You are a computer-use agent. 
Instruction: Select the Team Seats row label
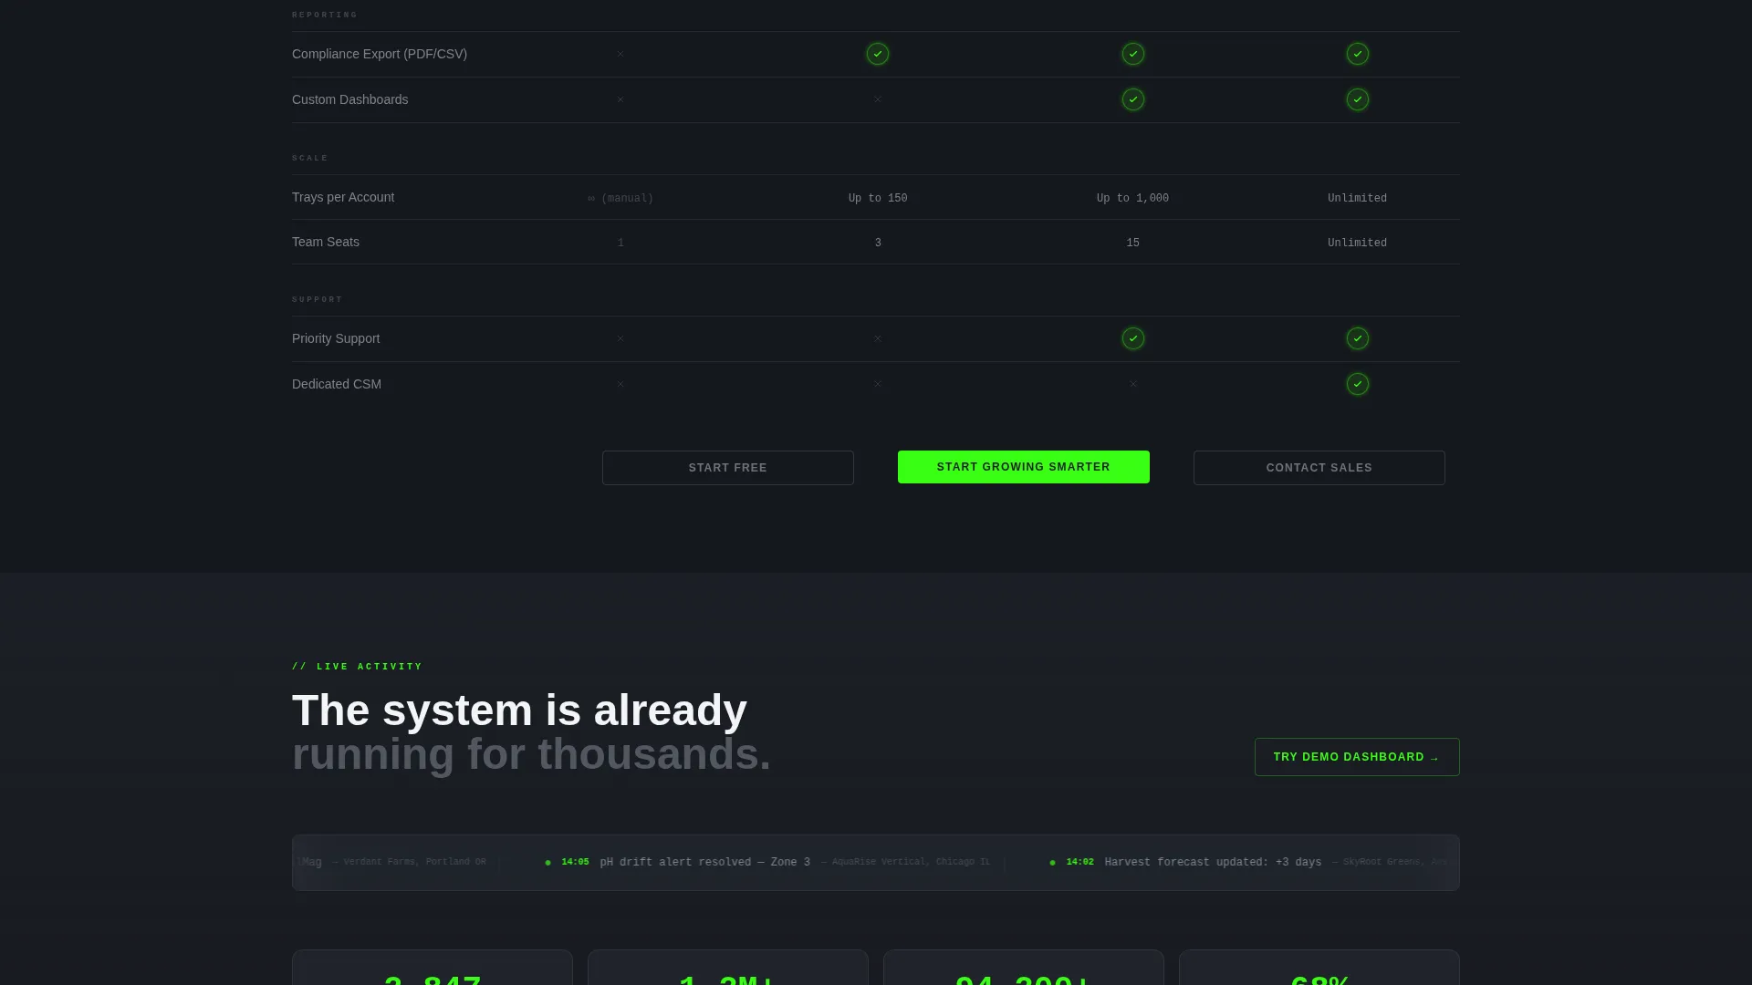pos(326,242)
